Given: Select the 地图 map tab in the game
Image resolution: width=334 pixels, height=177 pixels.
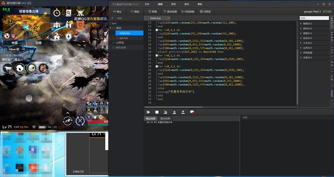Looking at the screenshot, I should [x=15, y=43].
